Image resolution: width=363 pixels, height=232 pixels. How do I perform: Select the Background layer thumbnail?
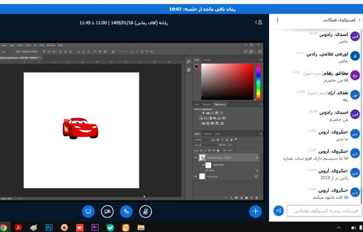pyautogui.click(x=202, y=176)
